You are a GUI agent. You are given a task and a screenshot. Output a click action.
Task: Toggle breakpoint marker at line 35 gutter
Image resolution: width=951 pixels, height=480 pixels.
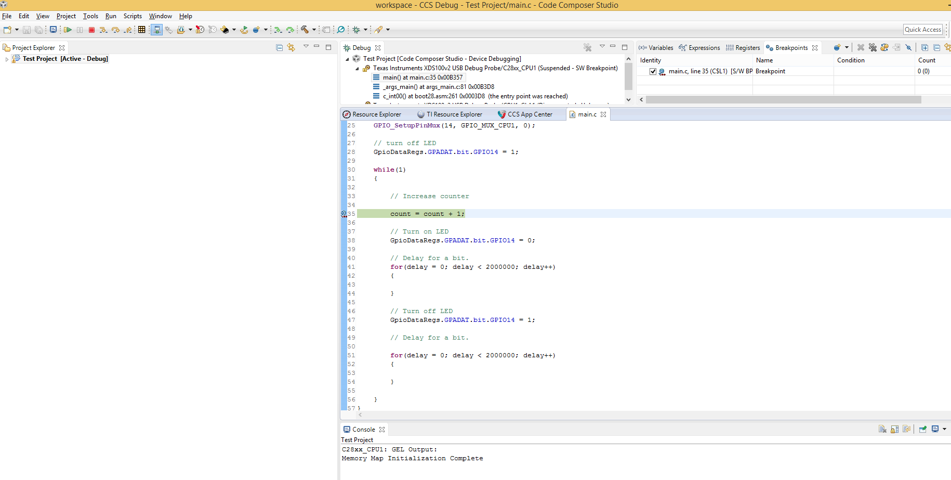(x=344, y=214)
